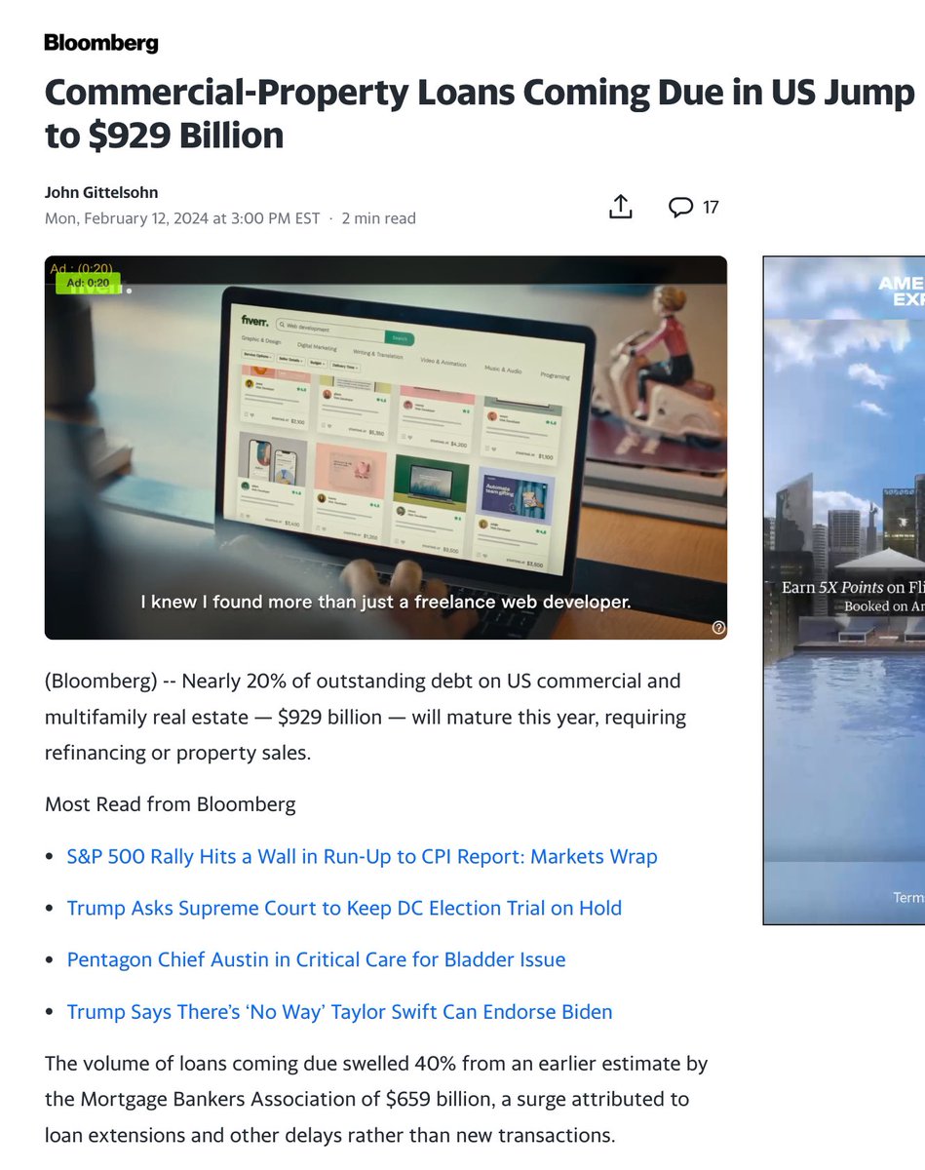The width and height of the screenshot is (925, 1170).
Task: Click Earn 5X Points text in Amex ad
Action: (x=853, y=587)
